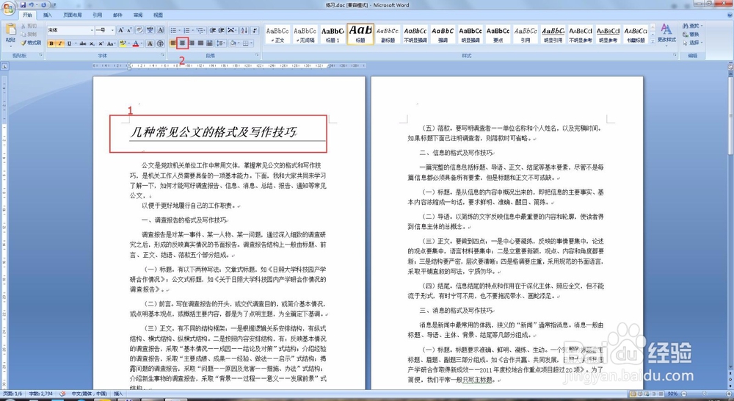The height and width of the screenshot is (401, 734).
Task: Switch to the 审阅 ribbon tab
Action: pyautogui.click(x=138, y=15)
